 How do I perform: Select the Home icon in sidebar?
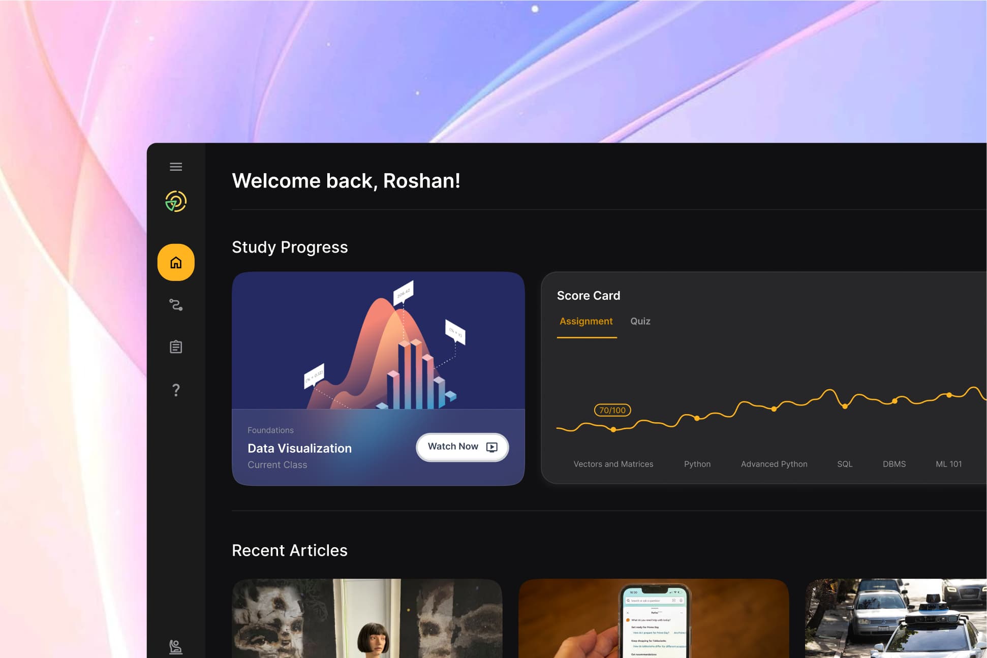pyautogui.click(x=176, y=262)
